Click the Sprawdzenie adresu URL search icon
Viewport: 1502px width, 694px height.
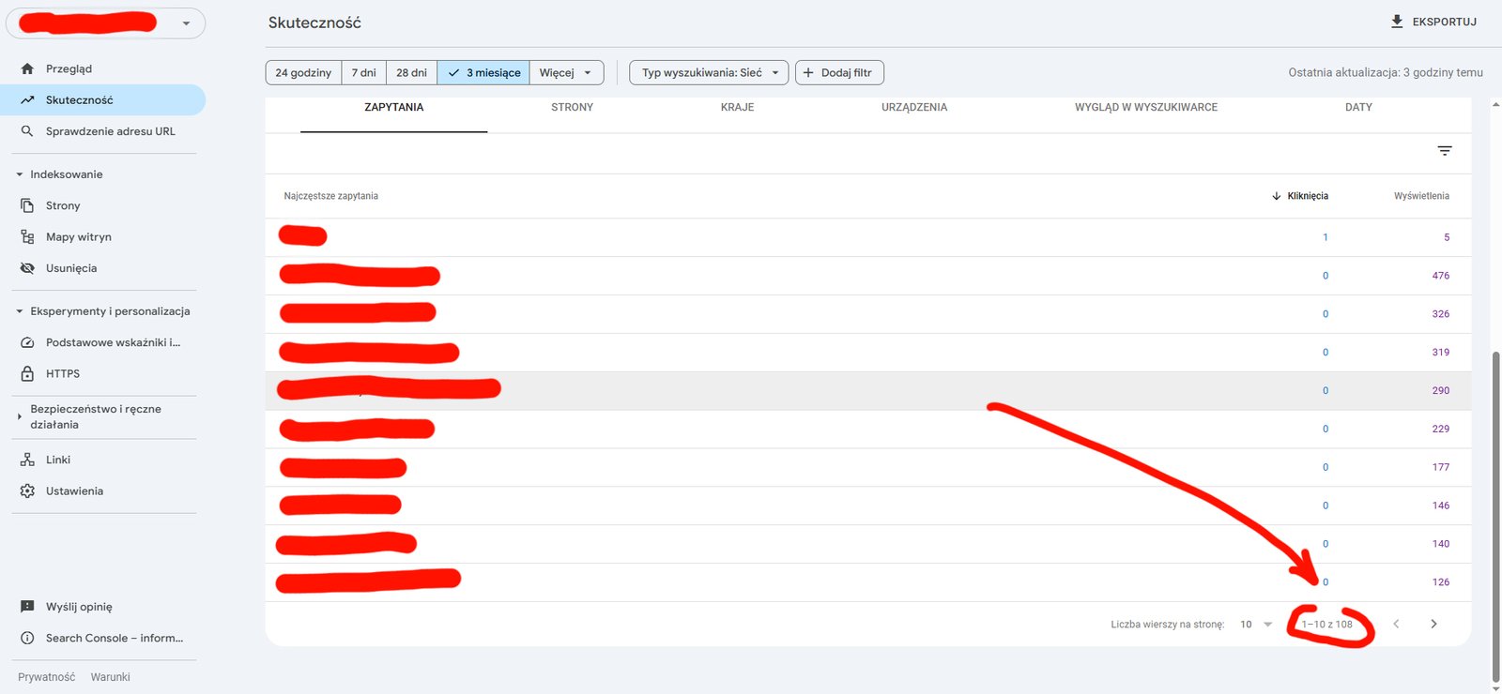coord(27,131)
